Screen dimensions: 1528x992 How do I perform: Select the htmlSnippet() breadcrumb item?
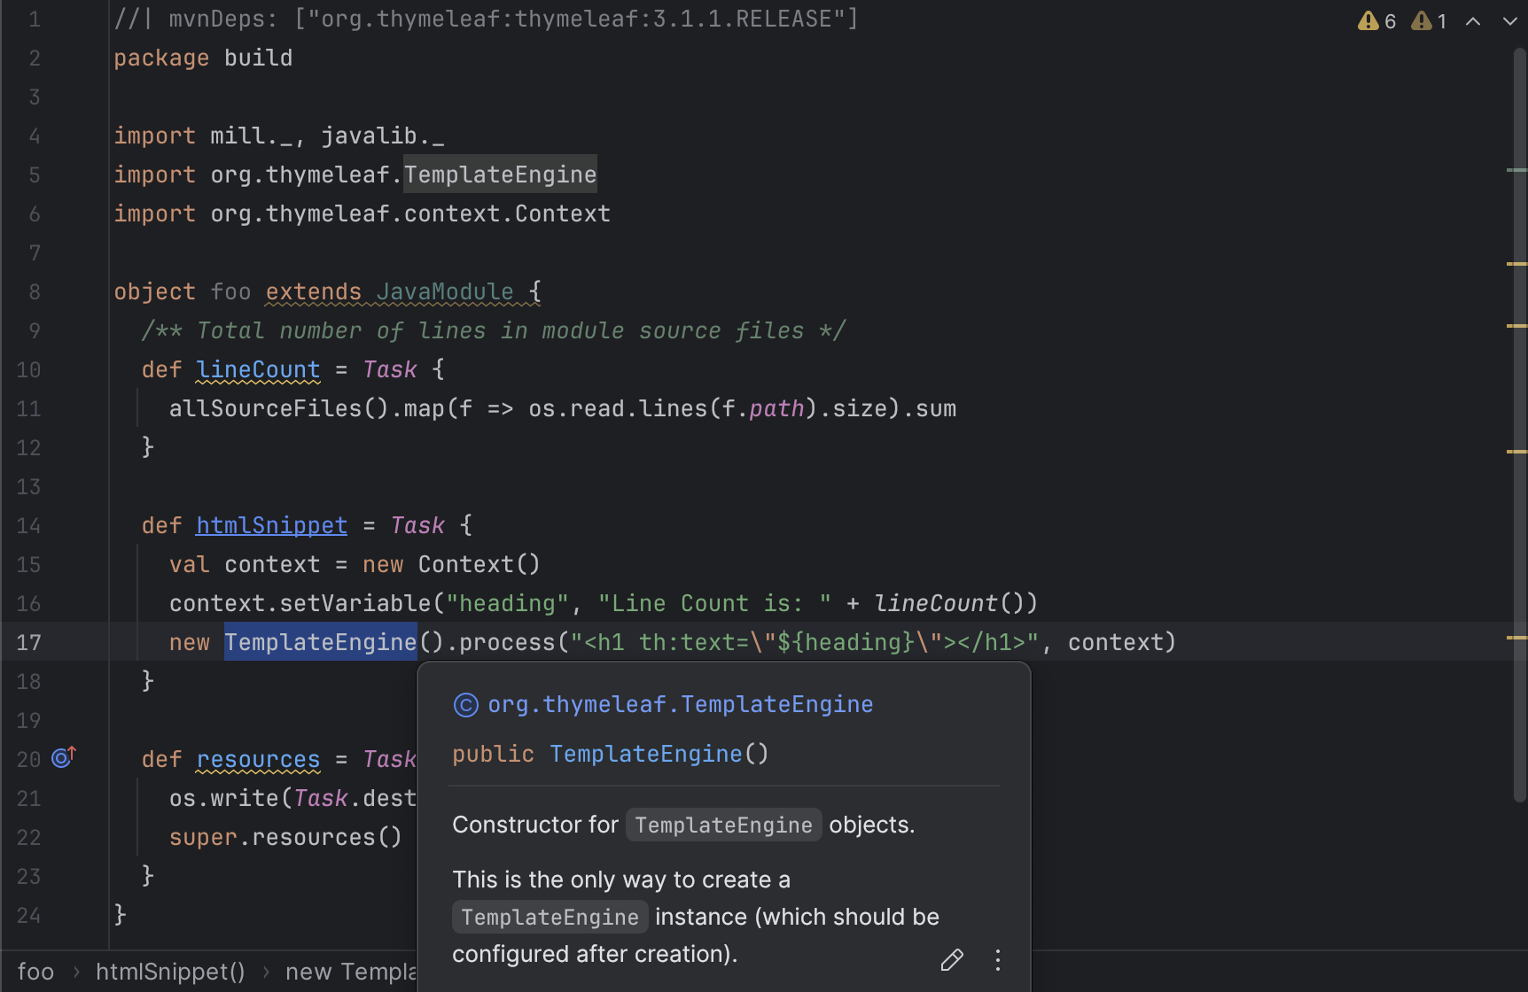pyautogui.click(x=170, y=971)
